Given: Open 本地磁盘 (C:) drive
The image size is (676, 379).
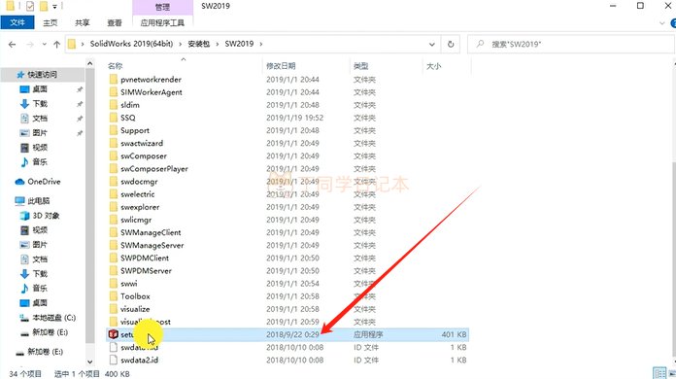Looking at the screenshot, I should click(x=53, y=318).
